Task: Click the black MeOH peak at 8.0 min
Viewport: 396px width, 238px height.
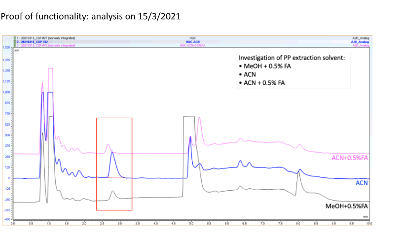Action: coord(298,172)
